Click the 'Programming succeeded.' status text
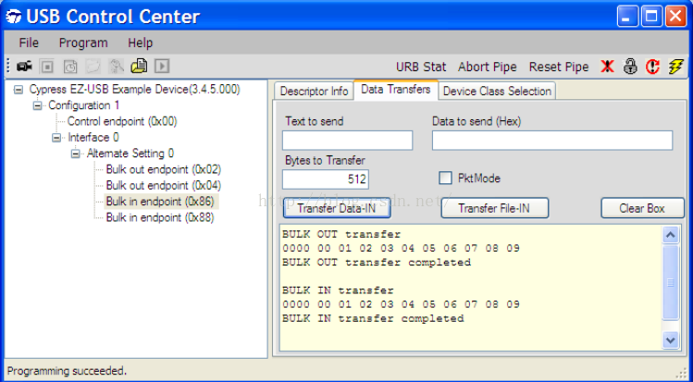 (68, 371)
